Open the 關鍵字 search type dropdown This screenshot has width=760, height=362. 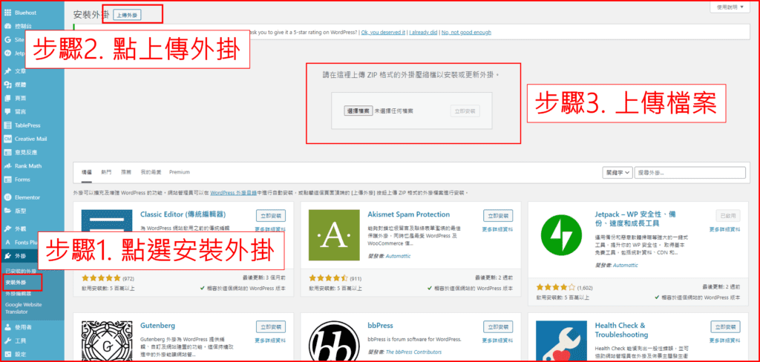617,172
